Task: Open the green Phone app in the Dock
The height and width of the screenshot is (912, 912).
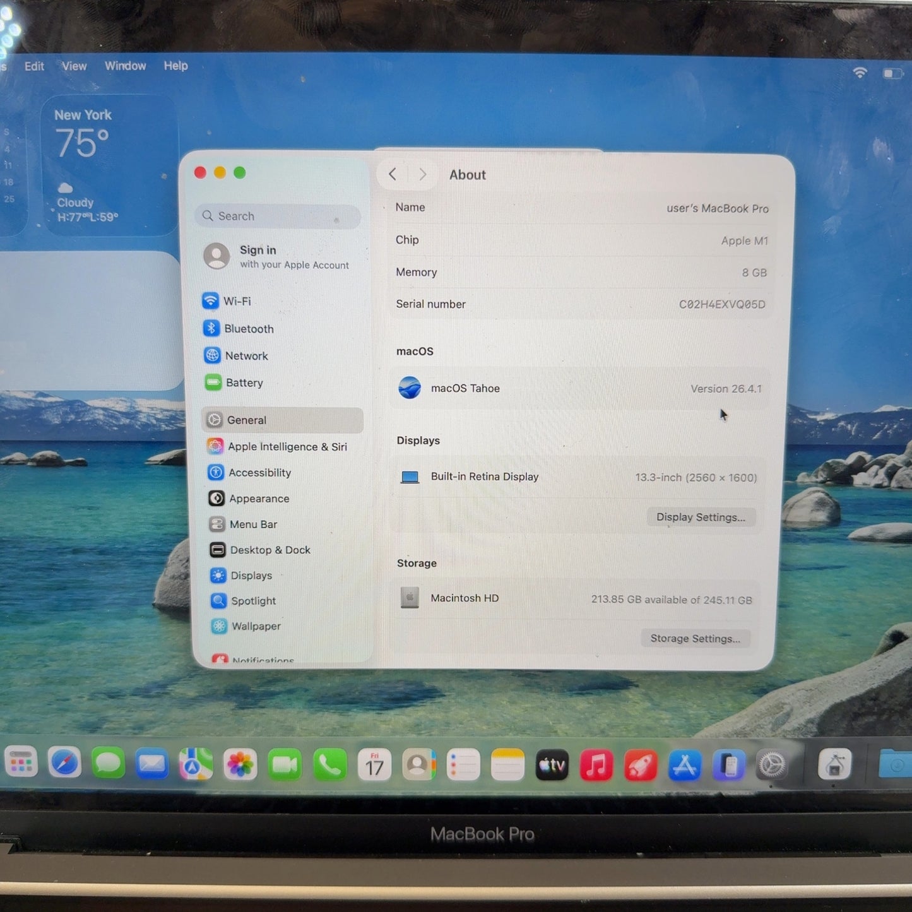Action: [329, 765]
